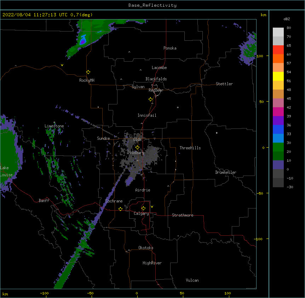Click the Innisfail map label
305x298 pixels.
pos(147,115)
